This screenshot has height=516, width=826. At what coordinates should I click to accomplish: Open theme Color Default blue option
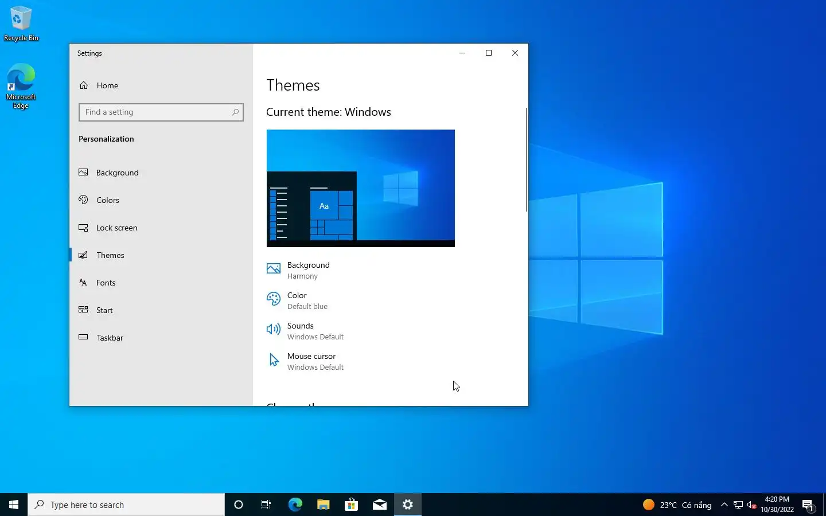point(297,301)
